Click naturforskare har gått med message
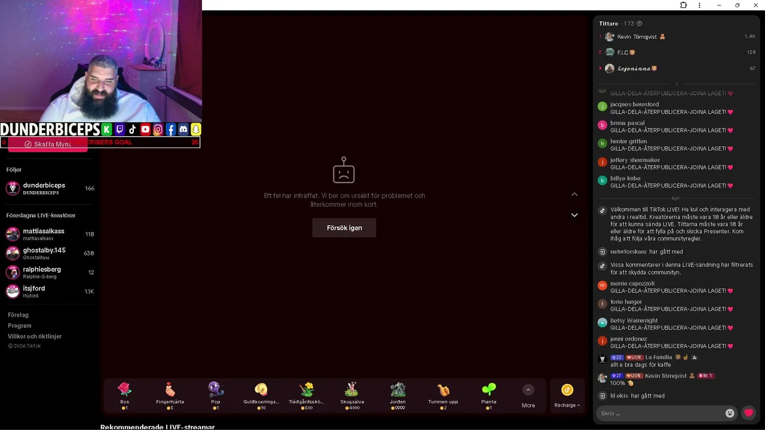Screen dimensions: 765x430 646,252
